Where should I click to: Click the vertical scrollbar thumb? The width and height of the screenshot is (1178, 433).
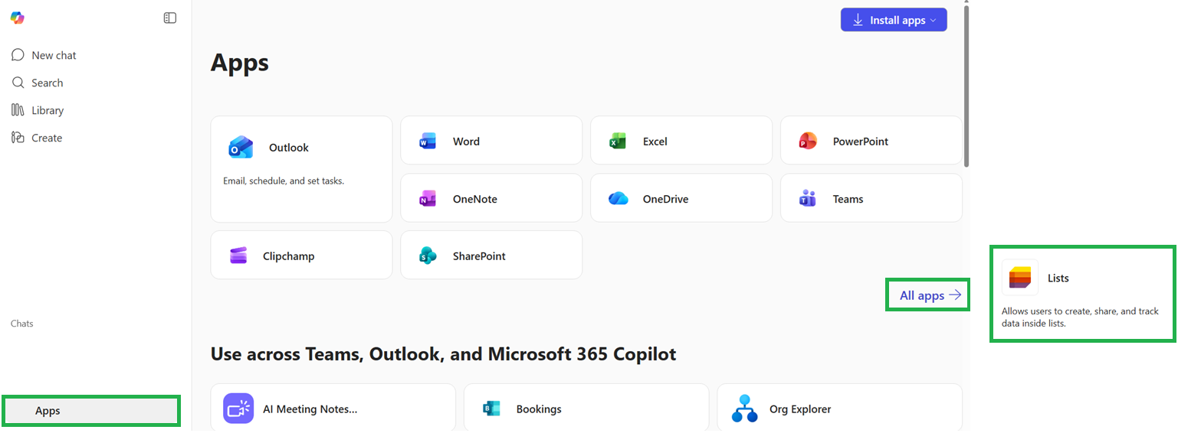[966, 86]
